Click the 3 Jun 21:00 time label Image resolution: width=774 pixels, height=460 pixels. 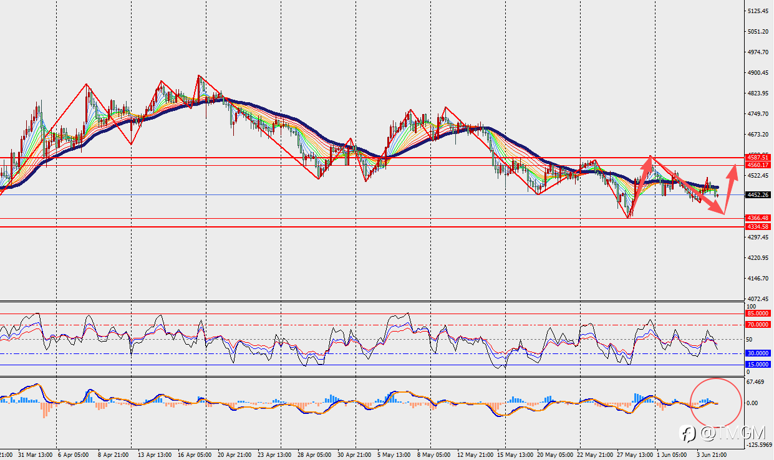click(x=712, y=455)
